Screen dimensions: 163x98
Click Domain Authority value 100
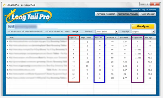click(112, 78)
